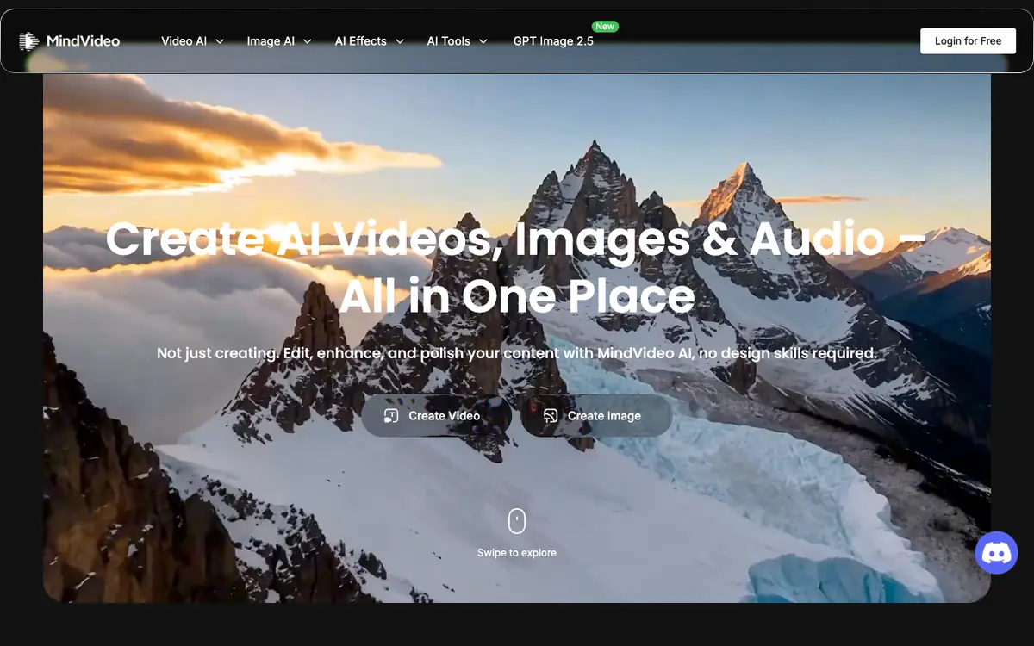Click the Login for Free button
Viewport: 1034px width, 646px height.
pyautogui.click(x=969, y=40)
